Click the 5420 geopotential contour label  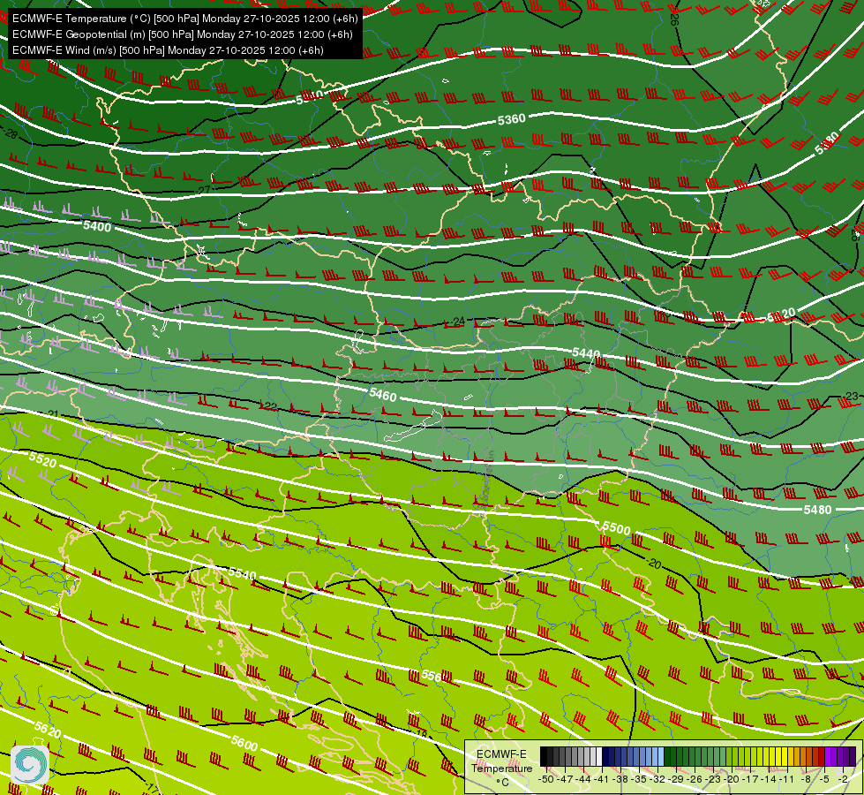tap(781, 315)
